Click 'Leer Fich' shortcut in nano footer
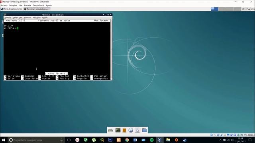 48,76
